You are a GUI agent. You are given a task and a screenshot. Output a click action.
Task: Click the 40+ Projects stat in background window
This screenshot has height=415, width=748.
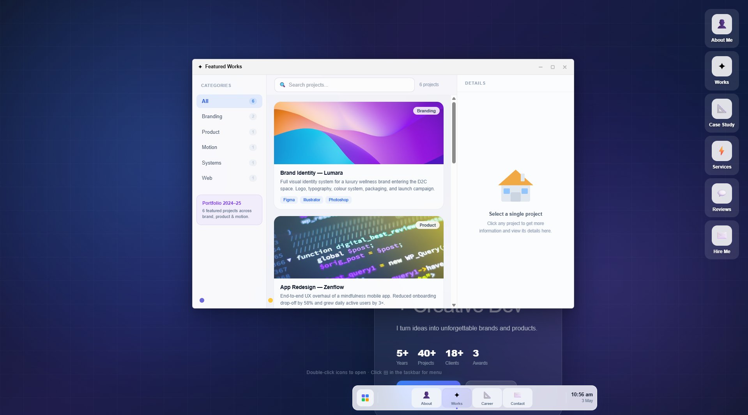pyautogui.click(x=426, y=357)
